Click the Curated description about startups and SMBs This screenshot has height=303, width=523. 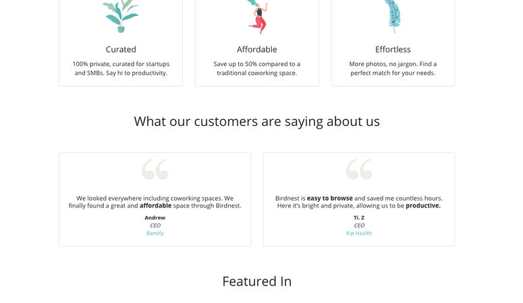point(121,68)
